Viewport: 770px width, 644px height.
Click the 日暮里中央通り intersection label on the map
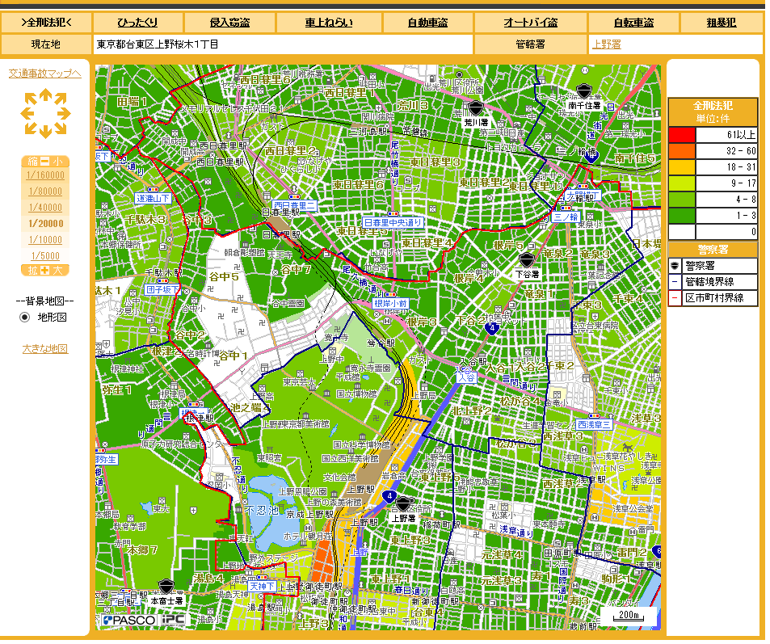tap(393, 222)
